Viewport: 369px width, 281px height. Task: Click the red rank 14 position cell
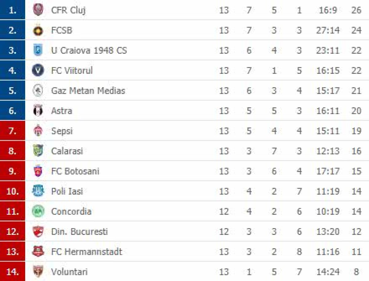pos(13,272)
